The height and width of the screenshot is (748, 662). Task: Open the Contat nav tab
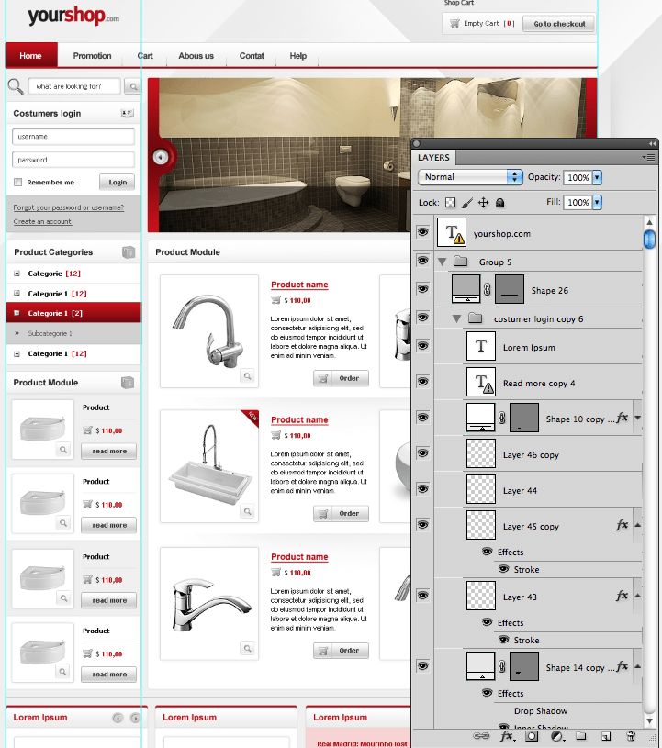click(252, 56)
